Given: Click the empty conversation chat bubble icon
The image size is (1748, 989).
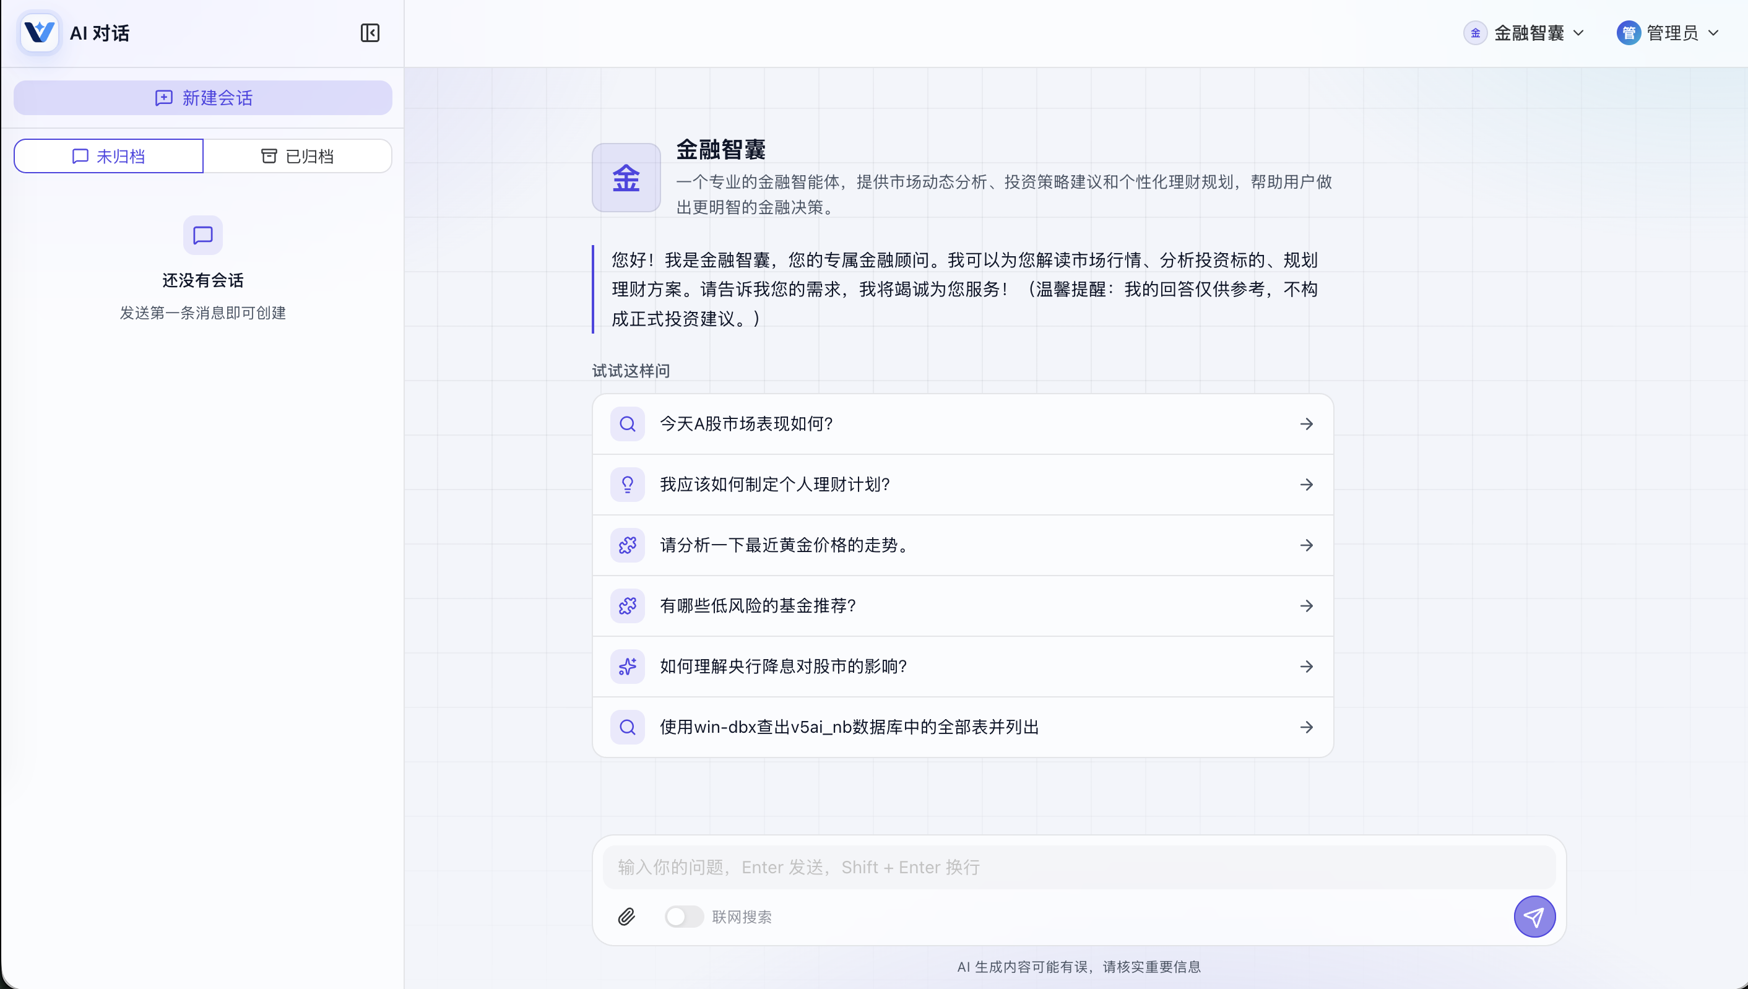Looking at the screenshot, I should click(x=202, y=235).
